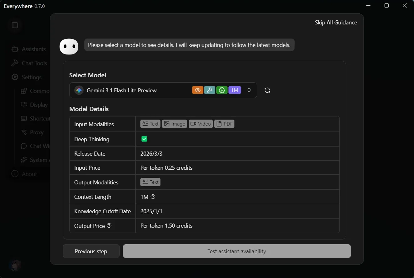
Task: Click the "Output Modalities" row label
Action: 96,183
